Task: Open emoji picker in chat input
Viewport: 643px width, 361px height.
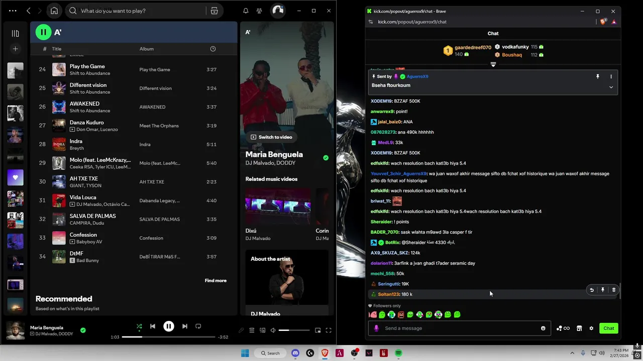Action: 543,328
